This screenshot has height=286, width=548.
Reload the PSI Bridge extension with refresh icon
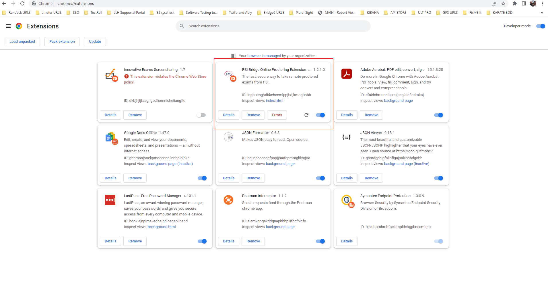point(306,115)
